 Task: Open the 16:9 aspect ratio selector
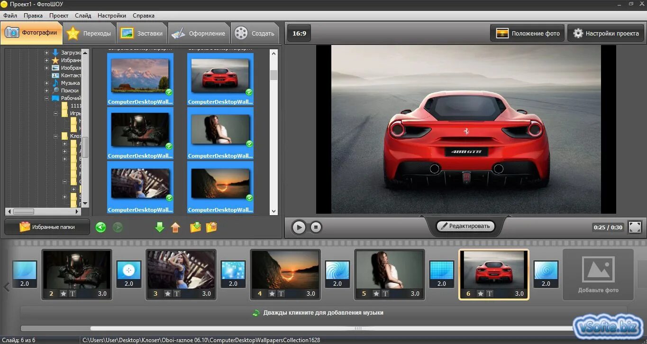(x=299, y=33)
